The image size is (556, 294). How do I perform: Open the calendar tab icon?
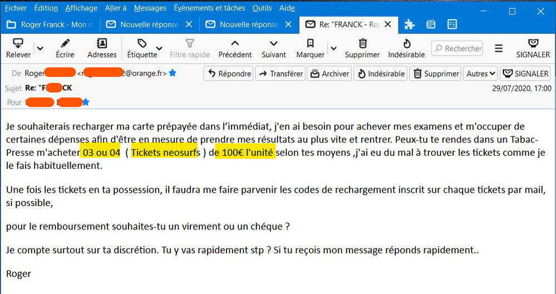tap(431, 24)
